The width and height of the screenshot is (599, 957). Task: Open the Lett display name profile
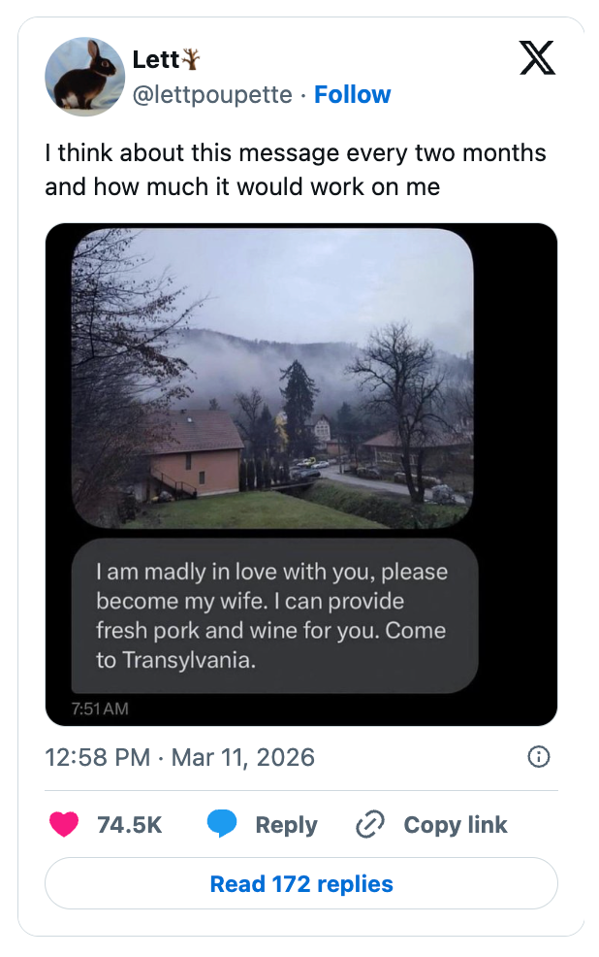(155, 59)
